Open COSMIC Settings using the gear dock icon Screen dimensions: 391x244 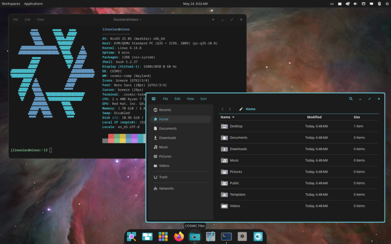coord(242,236)
